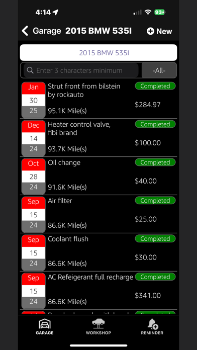Tap the Oct 28 date badge
The image size is (197, 350).
coord(34,177)
